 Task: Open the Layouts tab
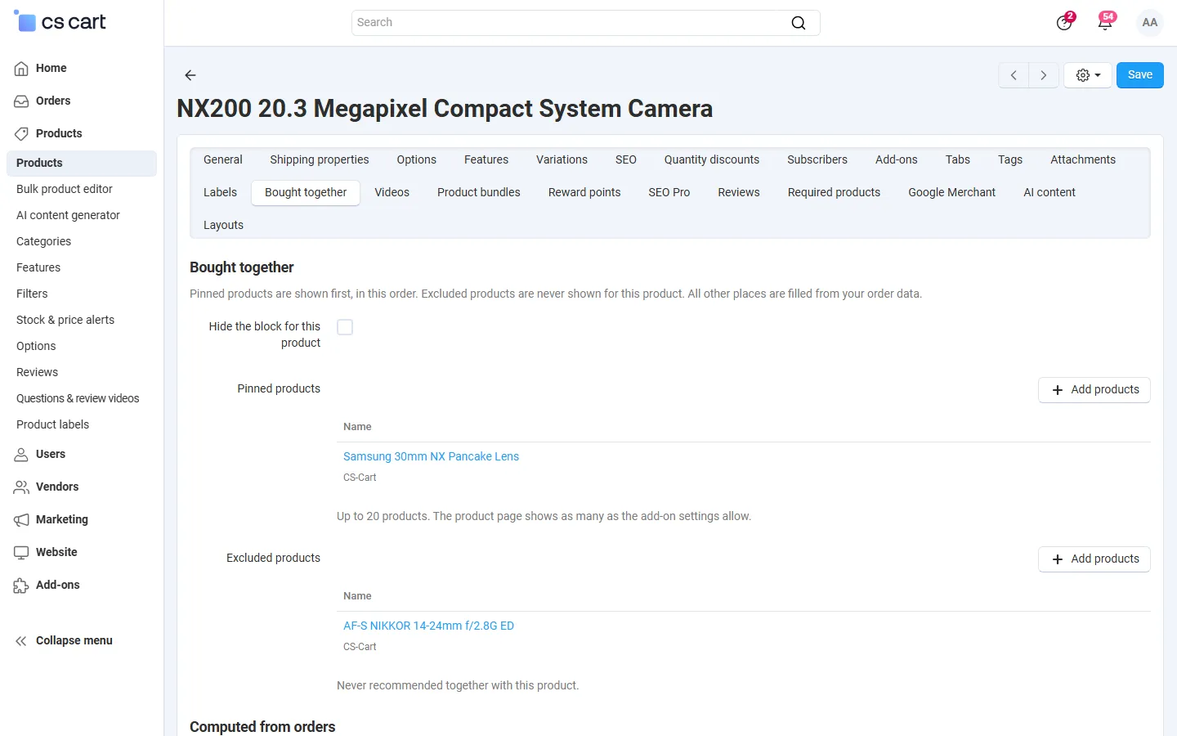click(223, 225)
